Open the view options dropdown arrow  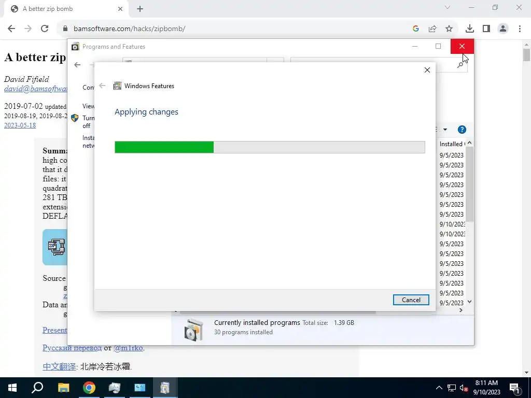click(445, 130)
